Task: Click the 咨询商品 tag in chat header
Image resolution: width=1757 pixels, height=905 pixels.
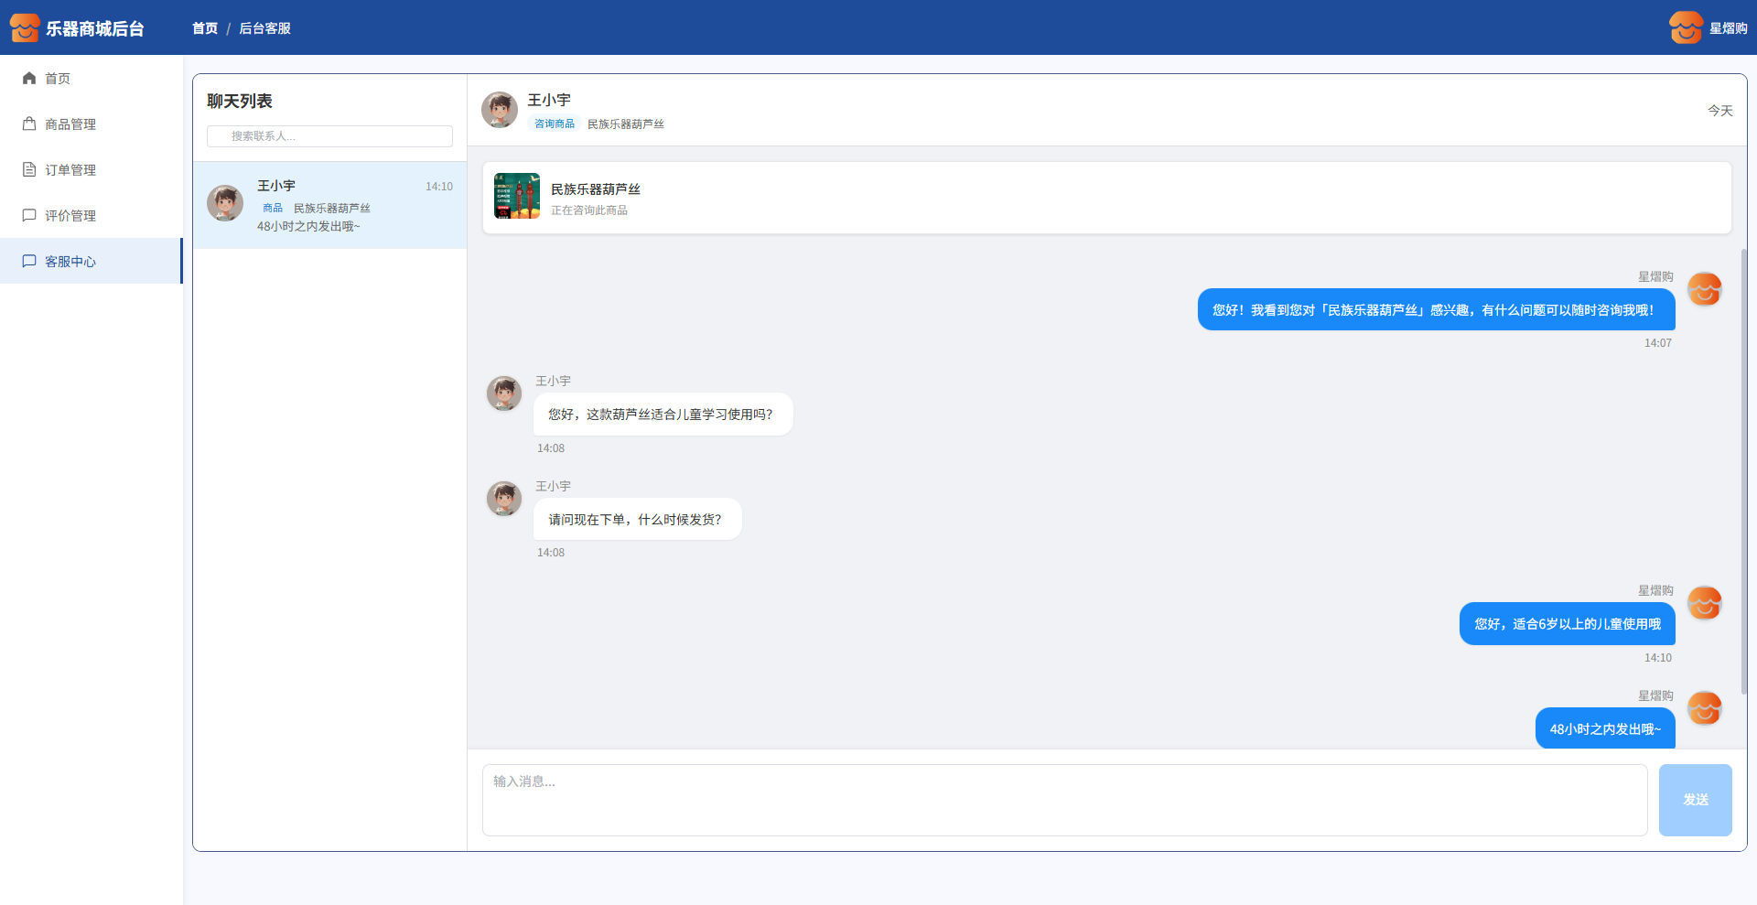Action: (555, 124)
